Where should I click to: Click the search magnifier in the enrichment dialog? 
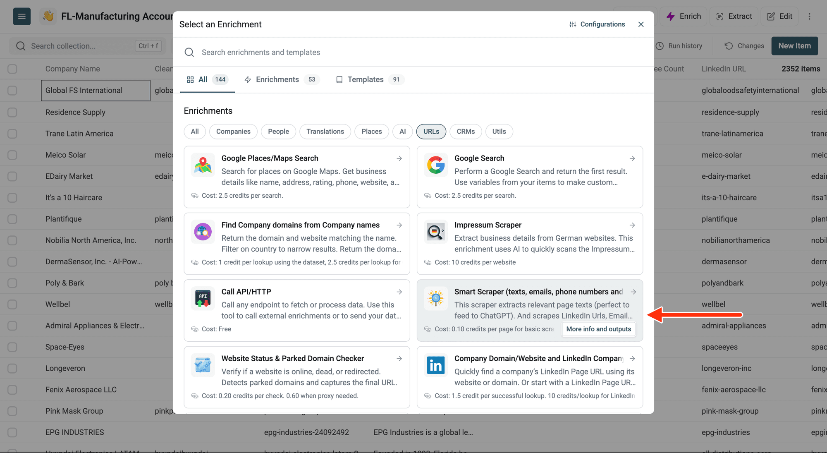[x=189, y=52]
